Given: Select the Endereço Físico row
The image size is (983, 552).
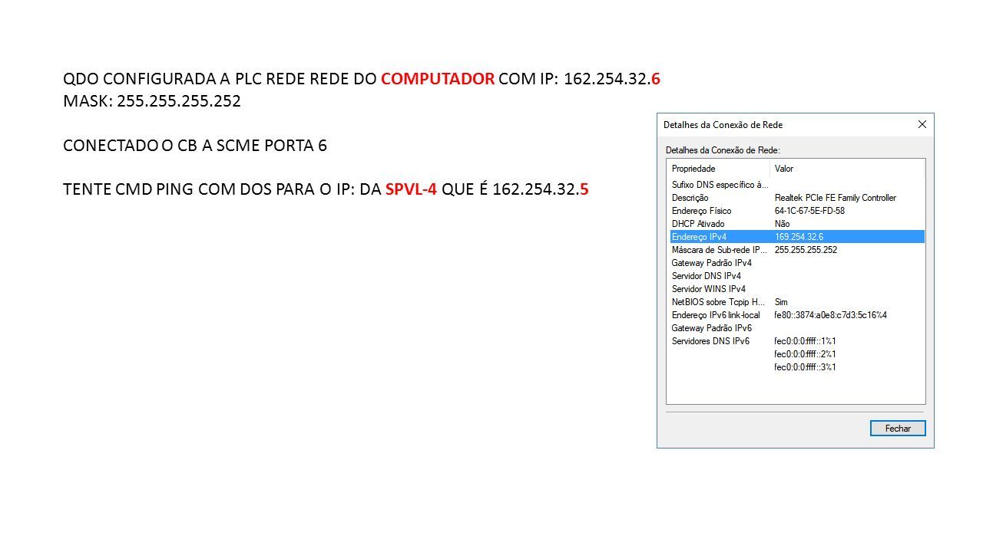Looking at the screenshot, I should tap(797, 211).
